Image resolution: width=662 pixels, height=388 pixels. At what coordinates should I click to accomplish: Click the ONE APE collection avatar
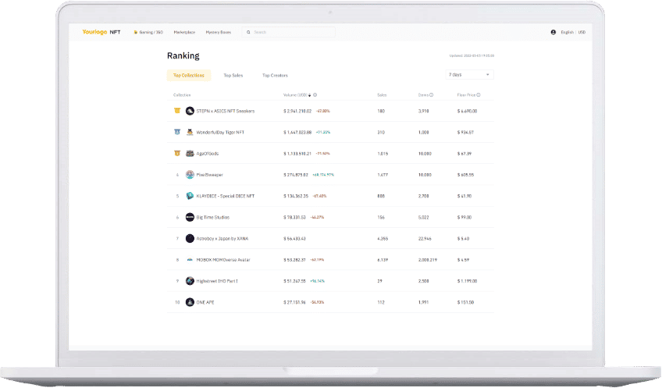190,302
